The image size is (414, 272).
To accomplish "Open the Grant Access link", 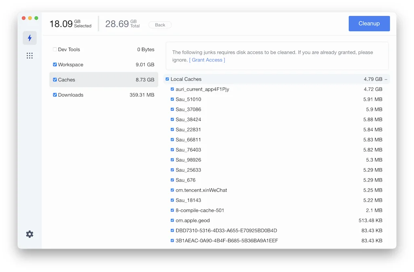I will pos(207,60).
